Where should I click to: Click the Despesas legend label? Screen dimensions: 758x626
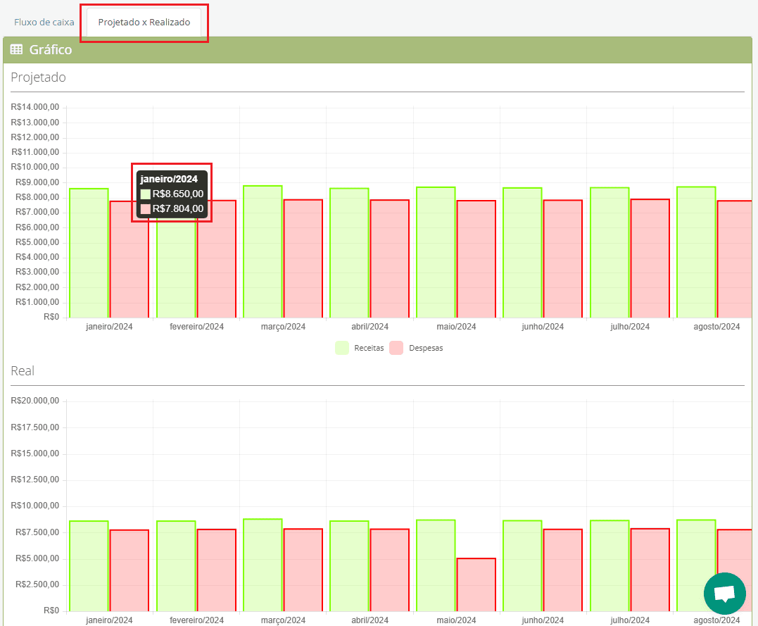[x=426, y=348]
